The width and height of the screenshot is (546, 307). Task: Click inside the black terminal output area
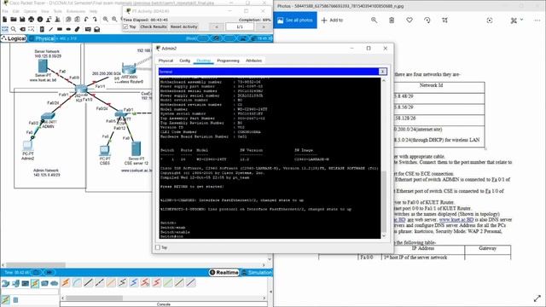270,158
